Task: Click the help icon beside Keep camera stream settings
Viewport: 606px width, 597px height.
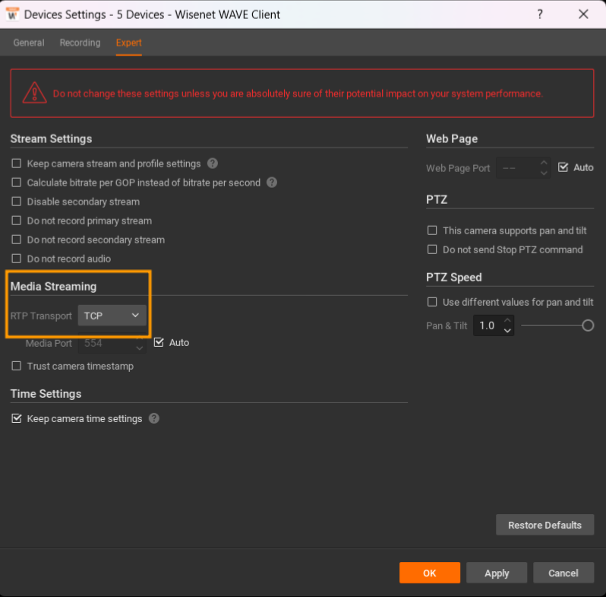Action: coord(212,164)
